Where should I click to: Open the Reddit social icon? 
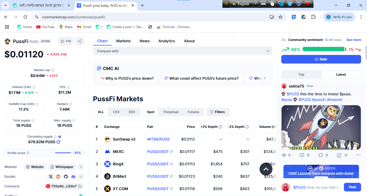click(58, 177)
